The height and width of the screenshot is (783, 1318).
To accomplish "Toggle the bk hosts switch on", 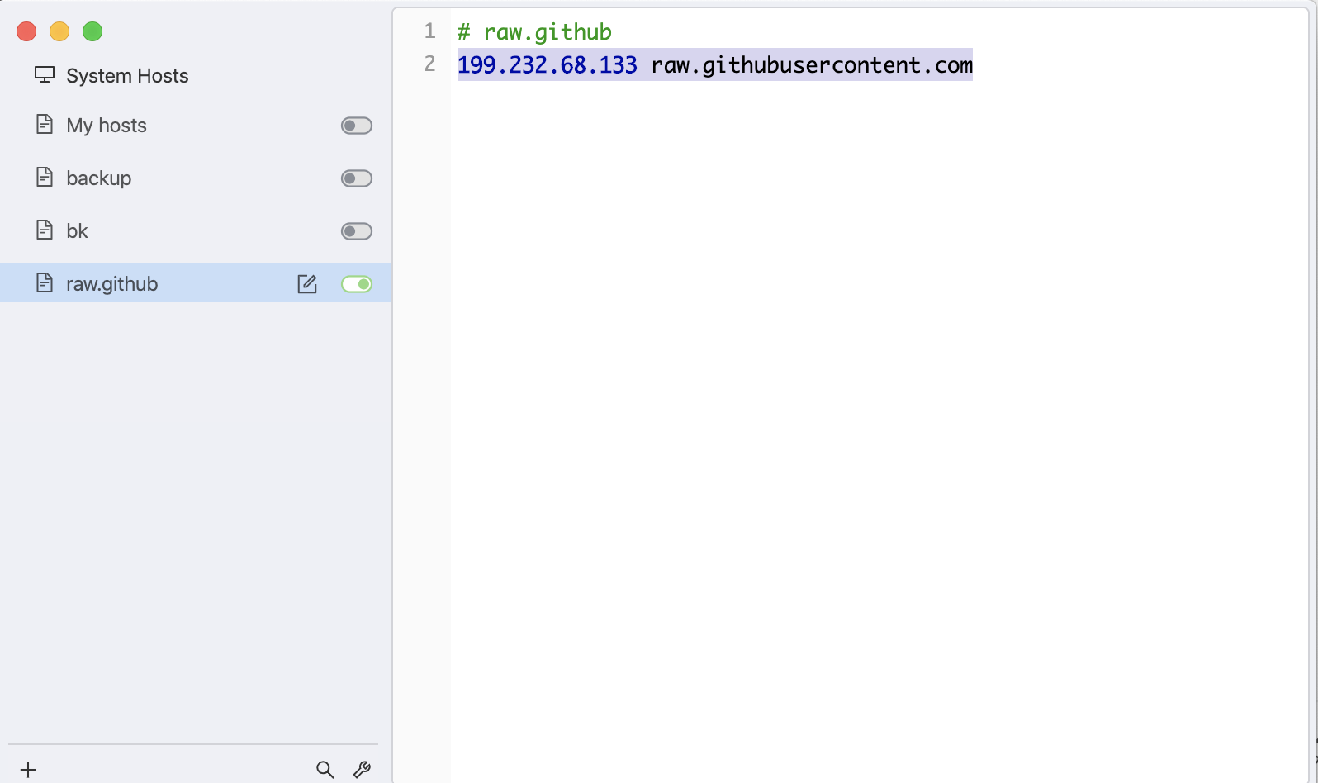I will [x=357, y=231].
